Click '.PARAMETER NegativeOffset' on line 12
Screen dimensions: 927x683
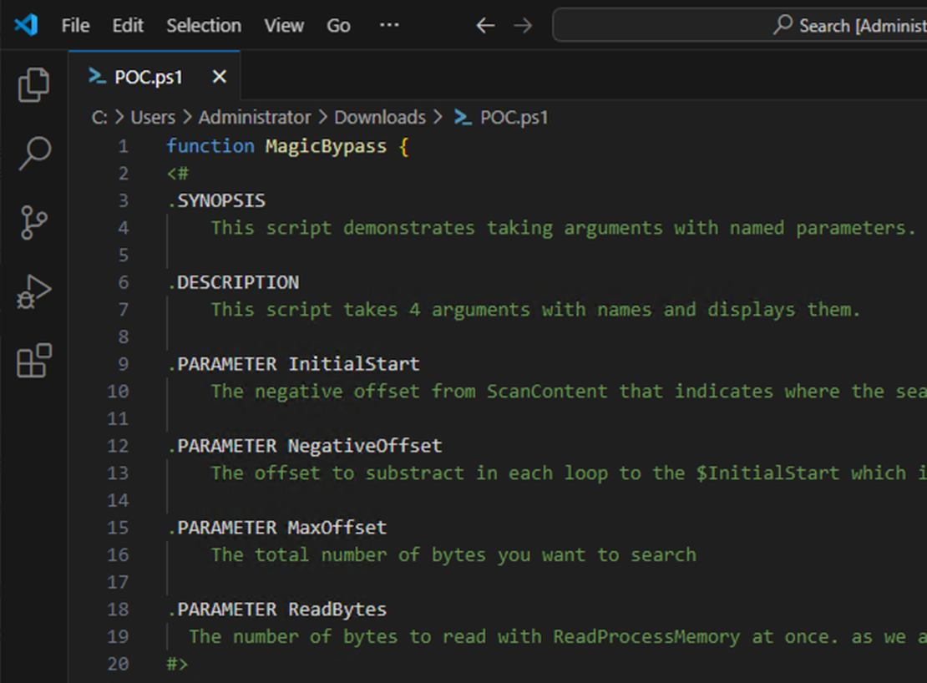click(305, 446)
